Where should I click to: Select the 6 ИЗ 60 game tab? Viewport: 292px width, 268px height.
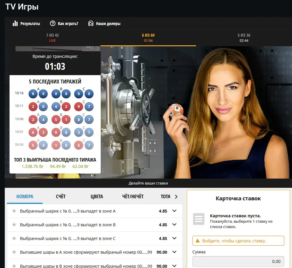(x=148, y=38)
